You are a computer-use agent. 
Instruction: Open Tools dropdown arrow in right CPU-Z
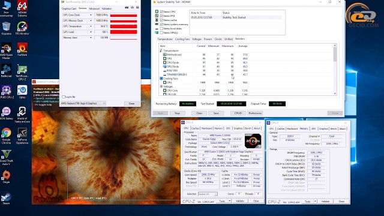[x=315, y=202]
